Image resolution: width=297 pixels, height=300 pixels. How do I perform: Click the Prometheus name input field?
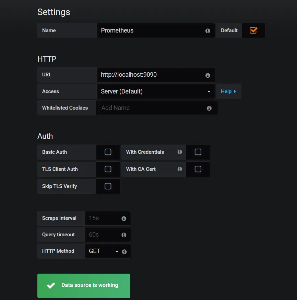[151, 30]
